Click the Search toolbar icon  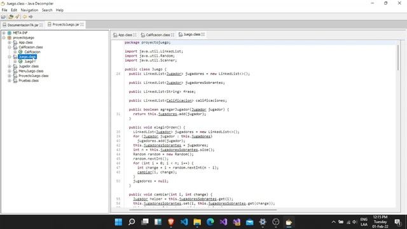(17, 17)
